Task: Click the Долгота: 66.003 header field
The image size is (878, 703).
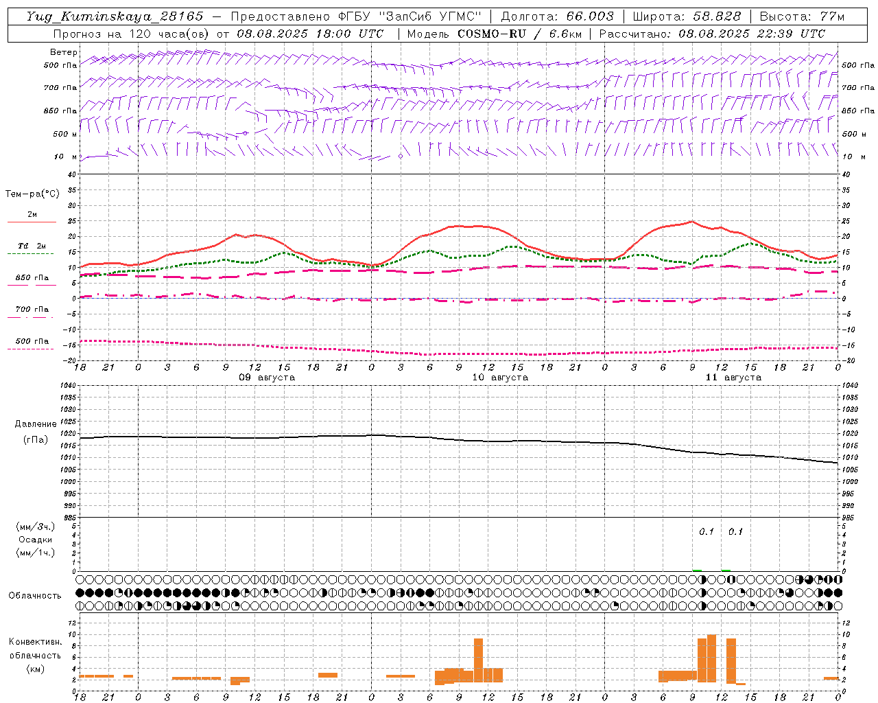Action: 557,16
